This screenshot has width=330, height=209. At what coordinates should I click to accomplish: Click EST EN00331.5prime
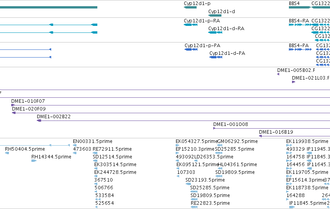93,141
